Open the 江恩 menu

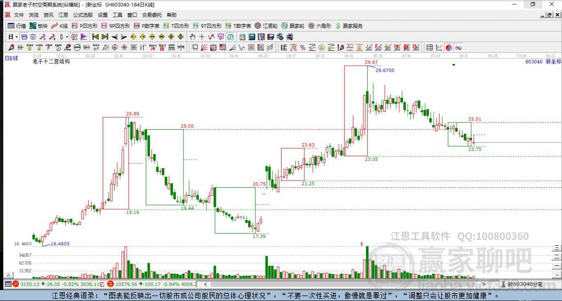63,15
